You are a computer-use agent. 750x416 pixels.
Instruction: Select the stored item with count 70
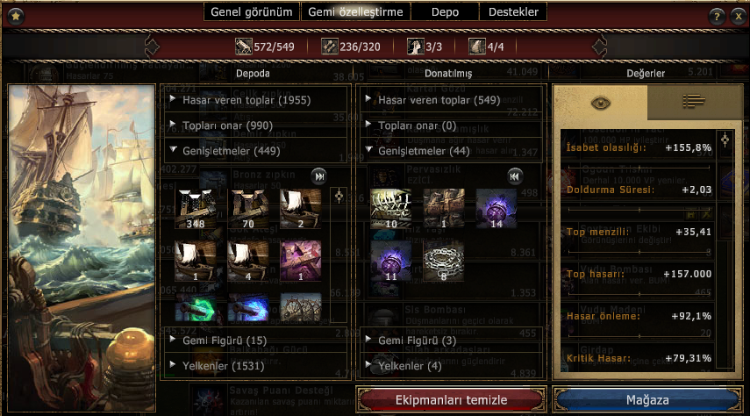click(247, 209)
